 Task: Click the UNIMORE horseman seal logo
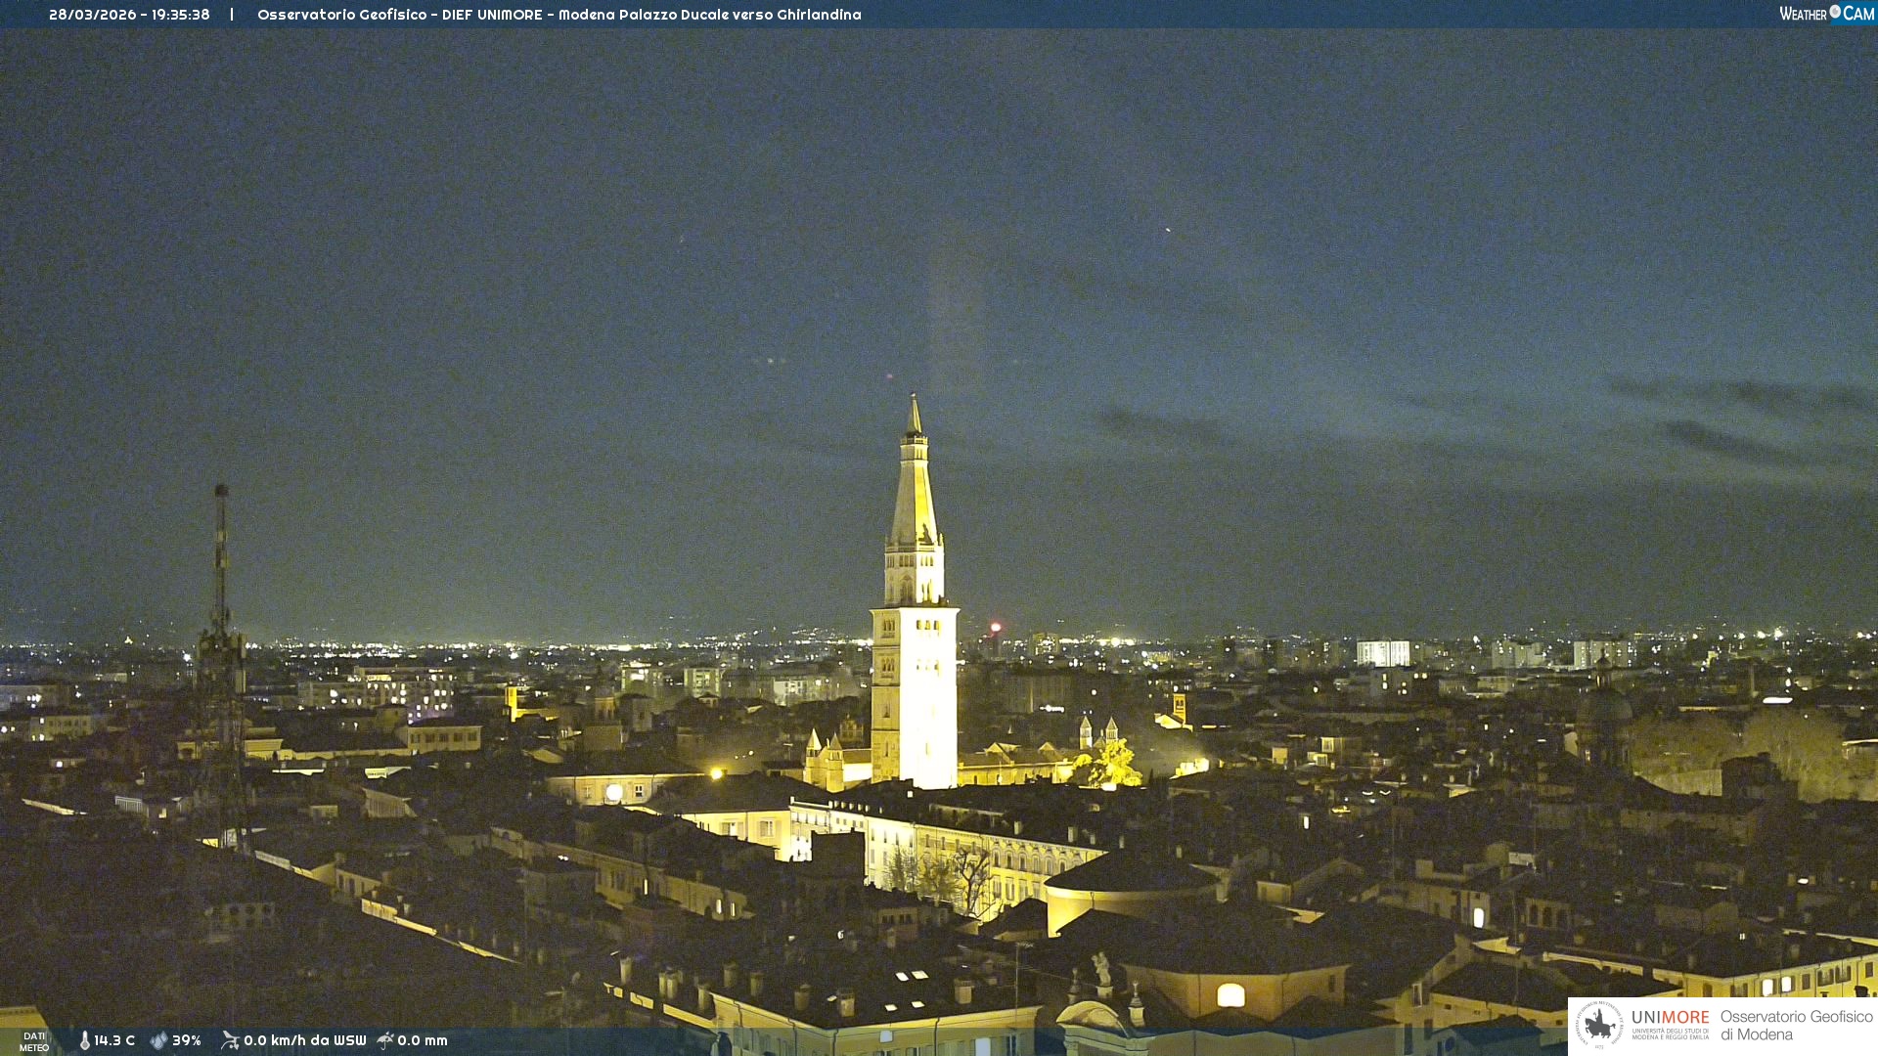click(x=1600, y=1025)
